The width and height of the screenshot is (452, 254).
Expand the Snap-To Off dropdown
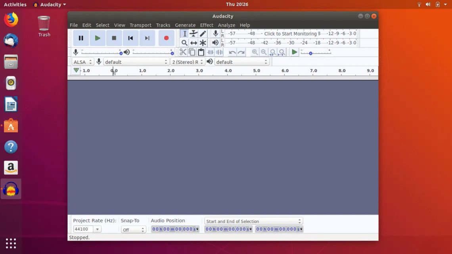point(133,229)
